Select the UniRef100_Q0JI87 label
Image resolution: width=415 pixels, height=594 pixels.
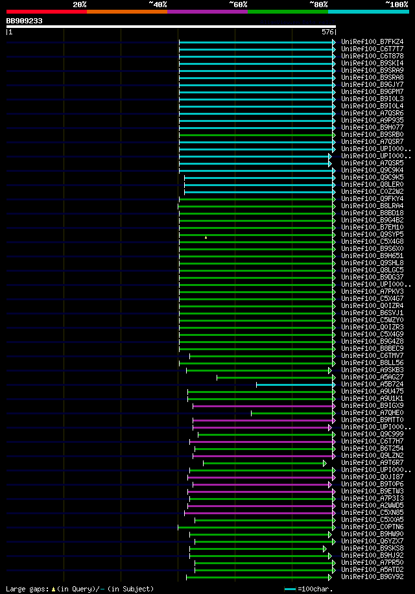pos(372,477)
